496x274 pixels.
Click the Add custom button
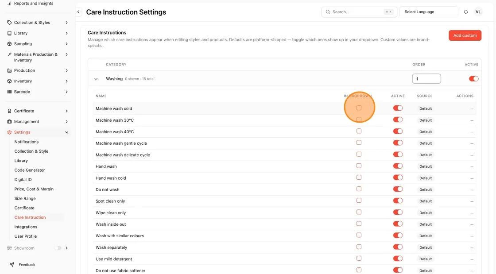465,35
